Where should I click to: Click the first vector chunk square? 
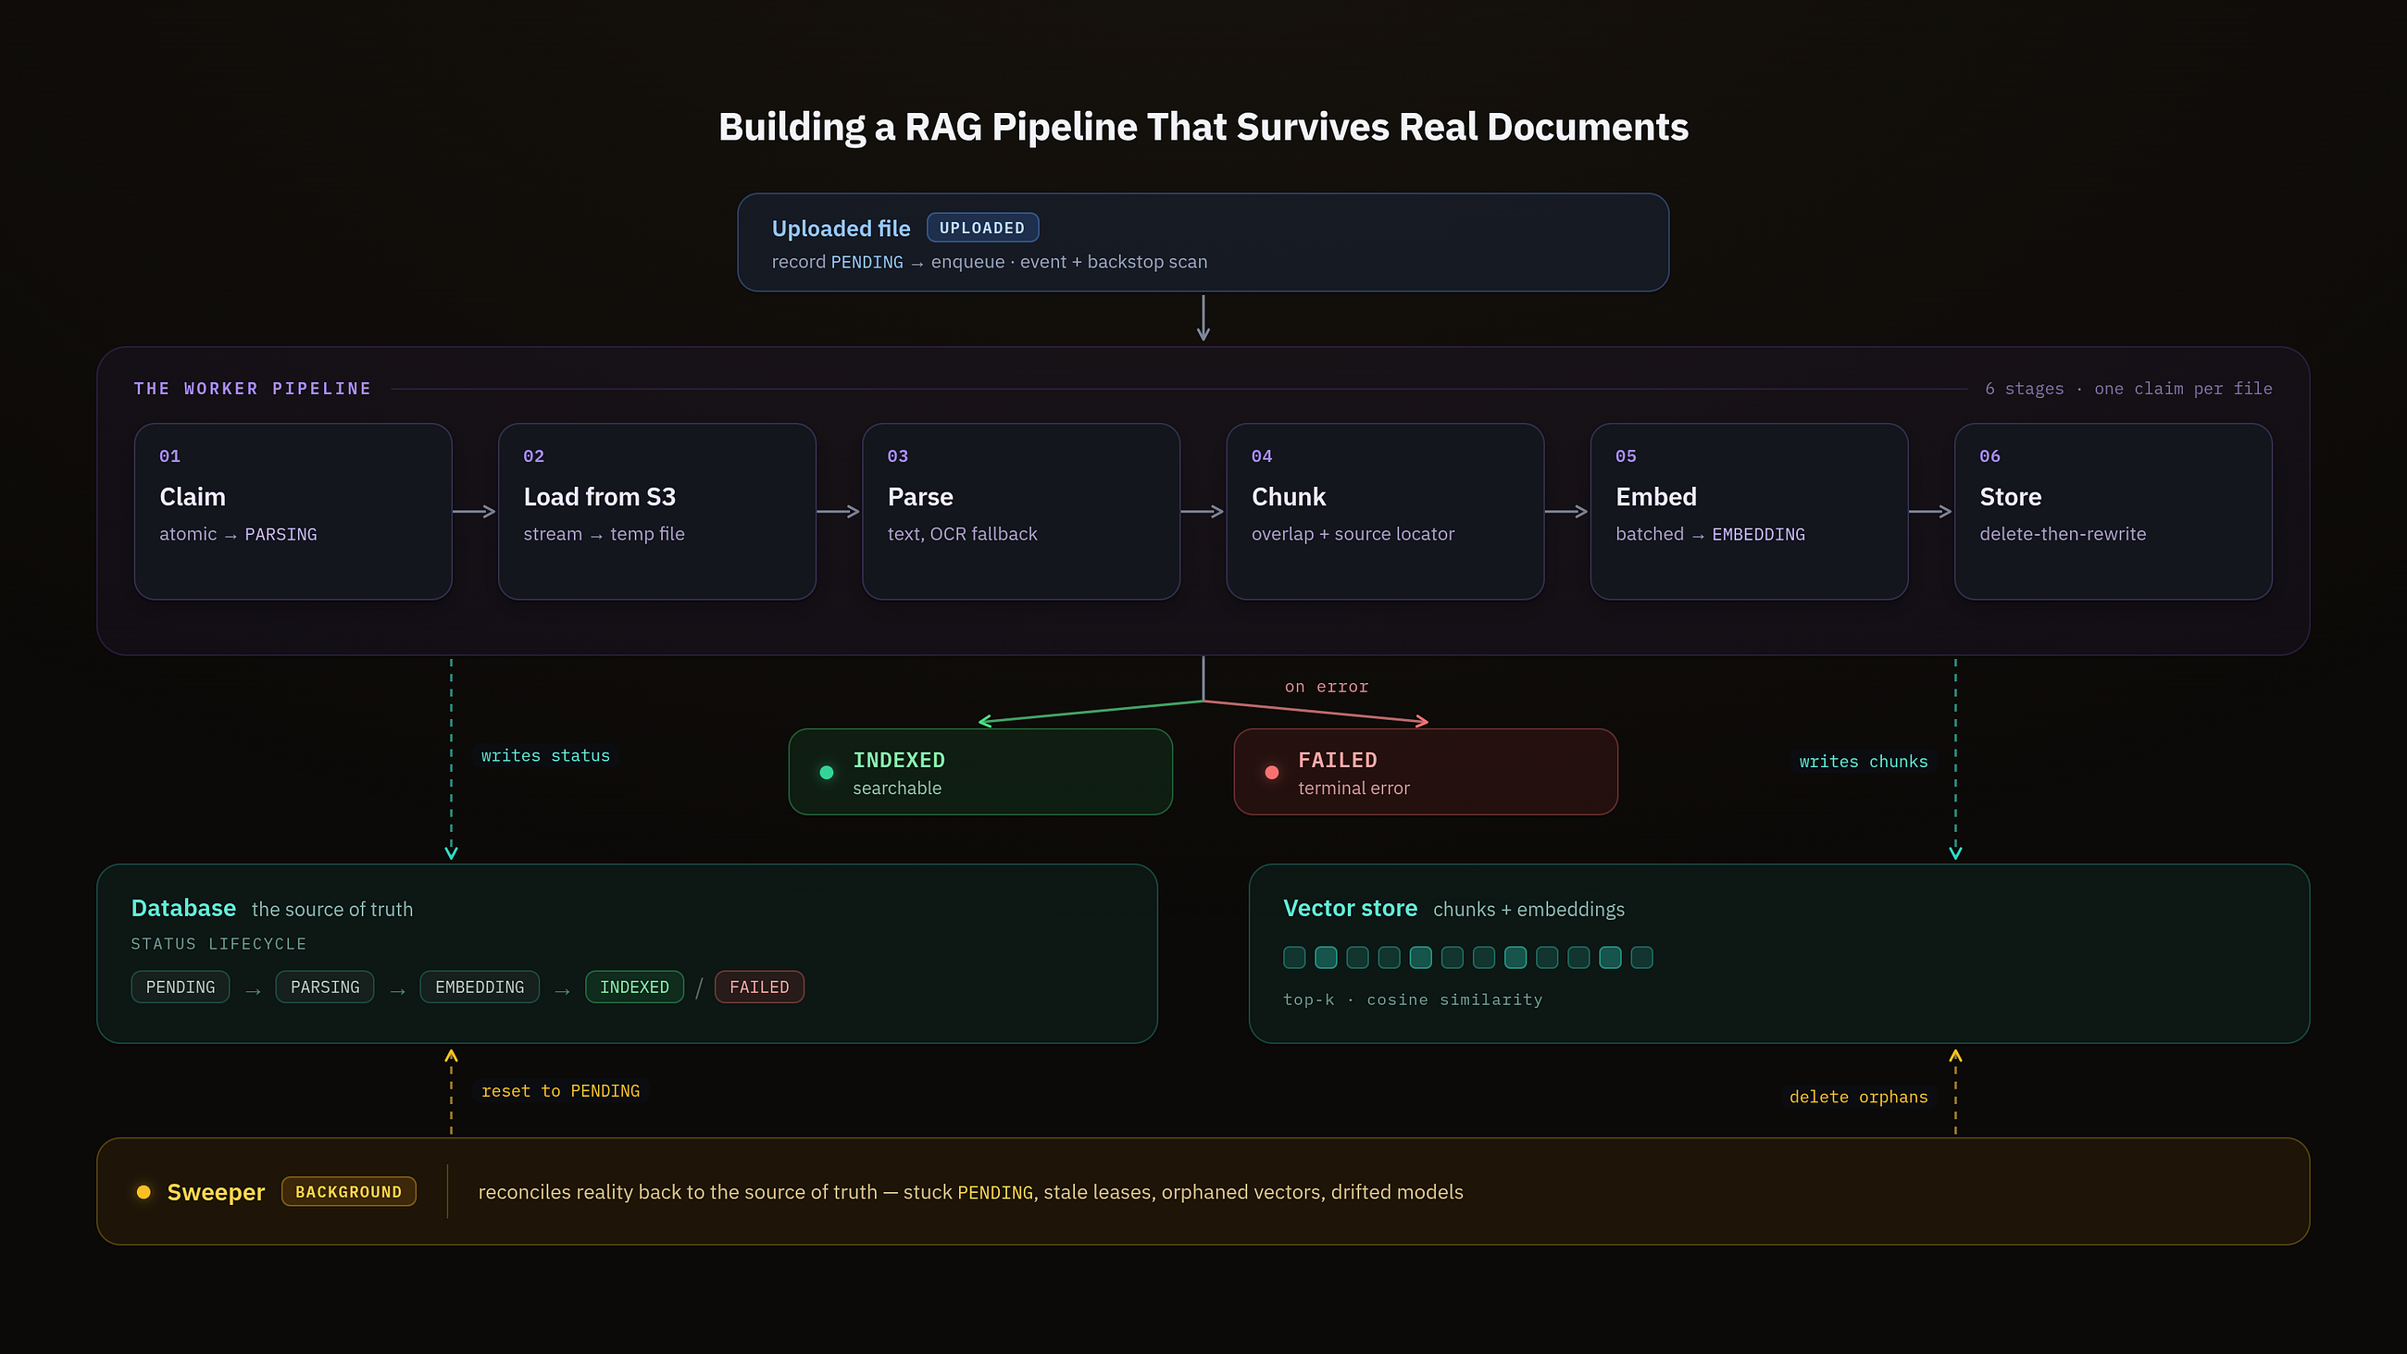(x=1294, y=957)
